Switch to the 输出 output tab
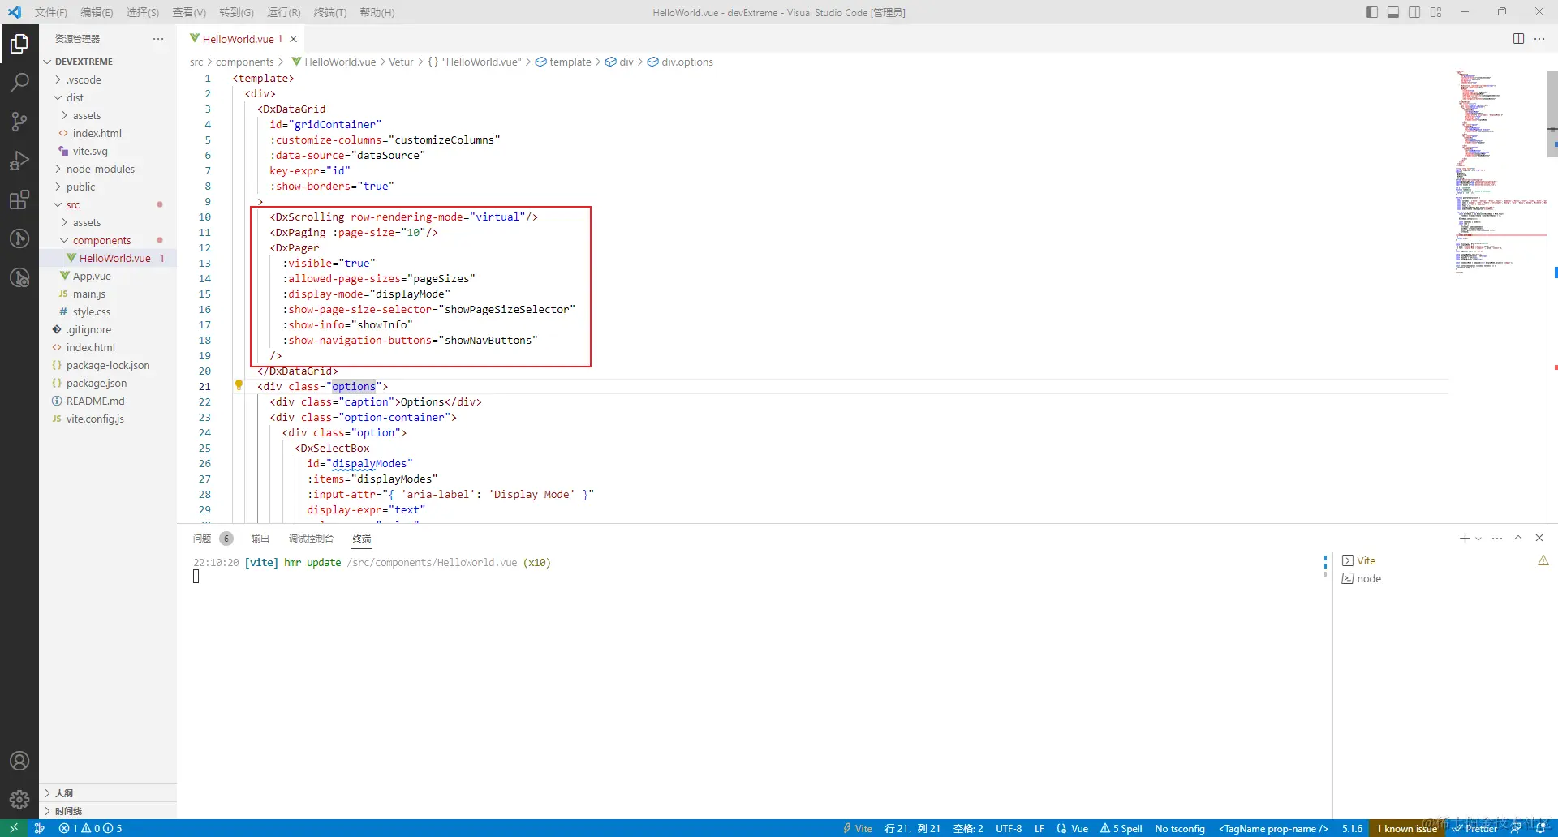This screenshot has width=1558, height=837. [260, 539]
